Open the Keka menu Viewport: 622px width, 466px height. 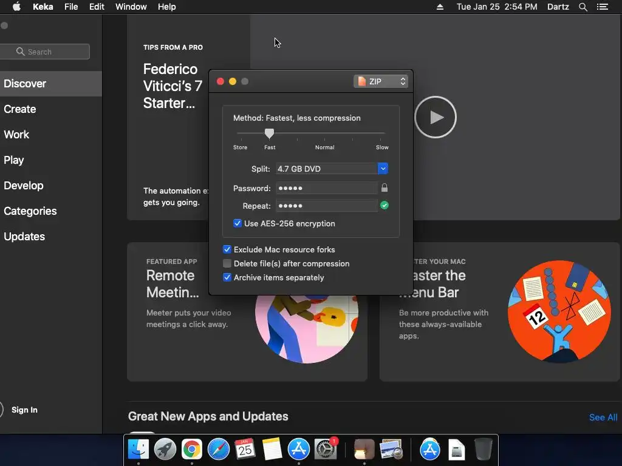pos(43,7)
